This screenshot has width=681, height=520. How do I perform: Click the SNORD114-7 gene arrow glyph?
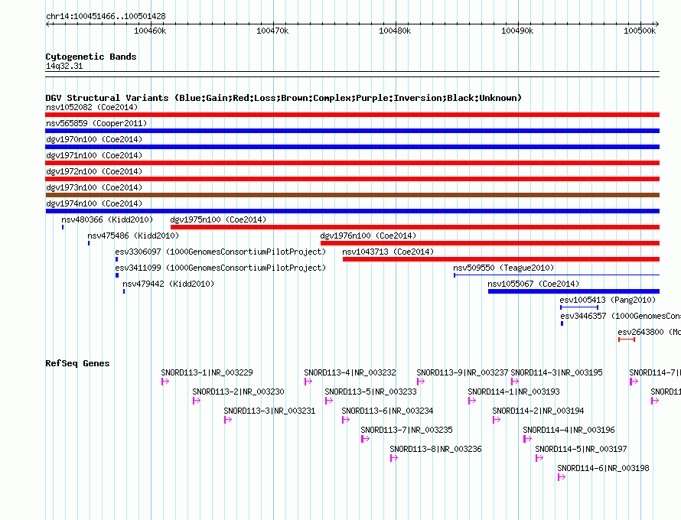[634, 382]
